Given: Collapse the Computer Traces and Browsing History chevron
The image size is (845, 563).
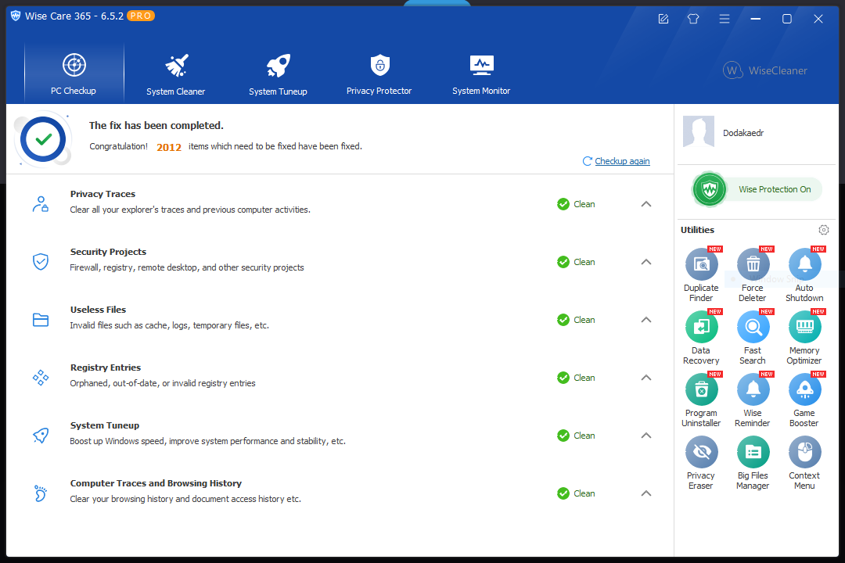Looking at the screenshot, I should pyautogui.click(x=646, y=493).
